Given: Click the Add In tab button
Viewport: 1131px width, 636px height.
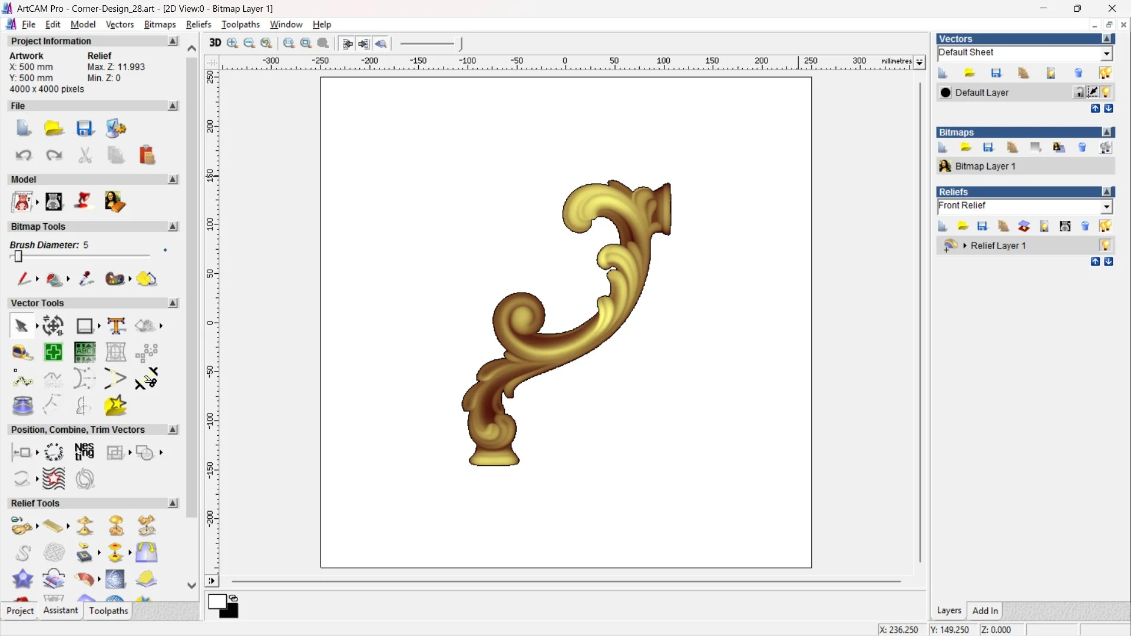Looking at the screenshot, I should pos(985,611).
